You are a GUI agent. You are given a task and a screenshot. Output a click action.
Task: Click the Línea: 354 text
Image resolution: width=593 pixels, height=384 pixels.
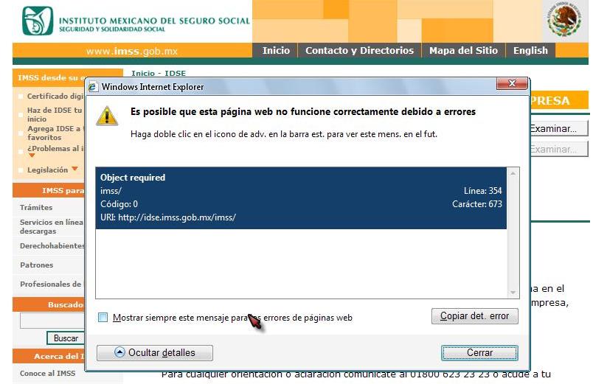pyautogui.click(x=483, y=191)
